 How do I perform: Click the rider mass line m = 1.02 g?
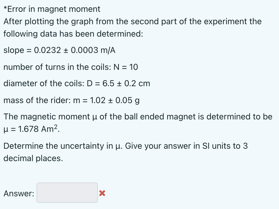72,100
